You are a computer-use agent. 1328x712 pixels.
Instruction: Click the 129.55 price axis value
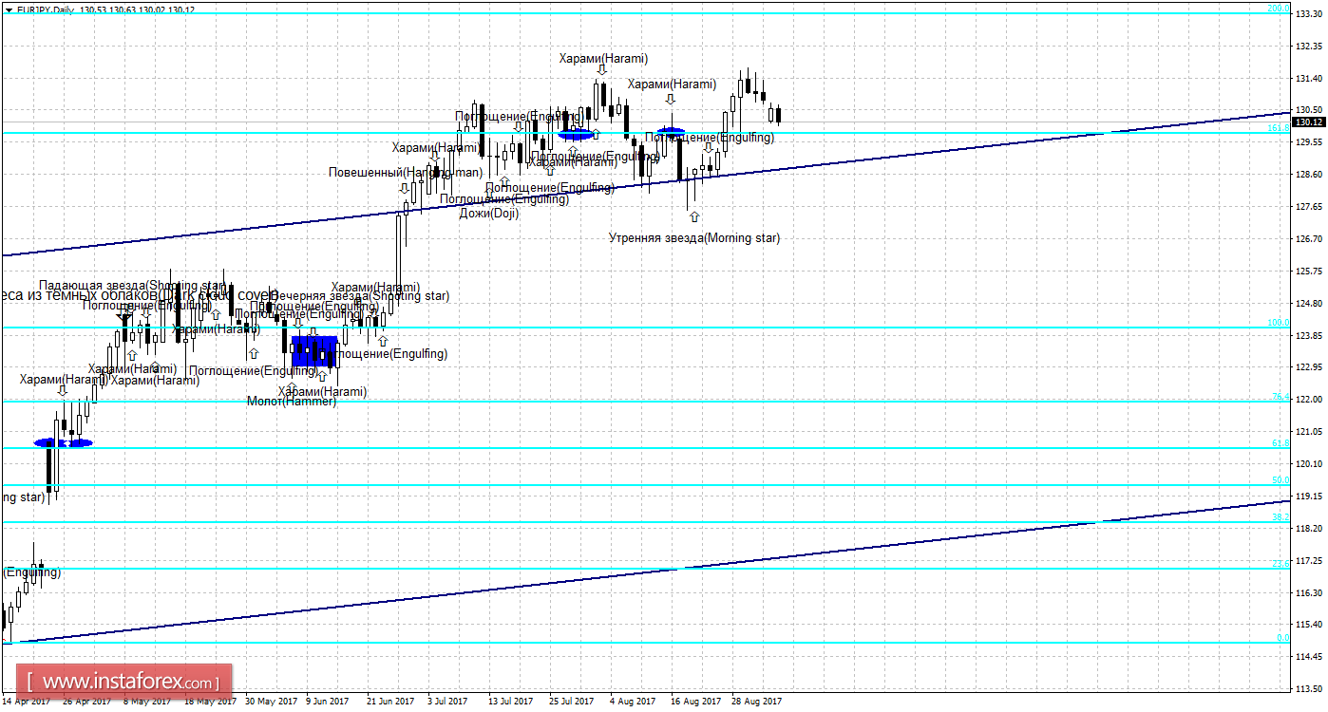pos(1309,142)
